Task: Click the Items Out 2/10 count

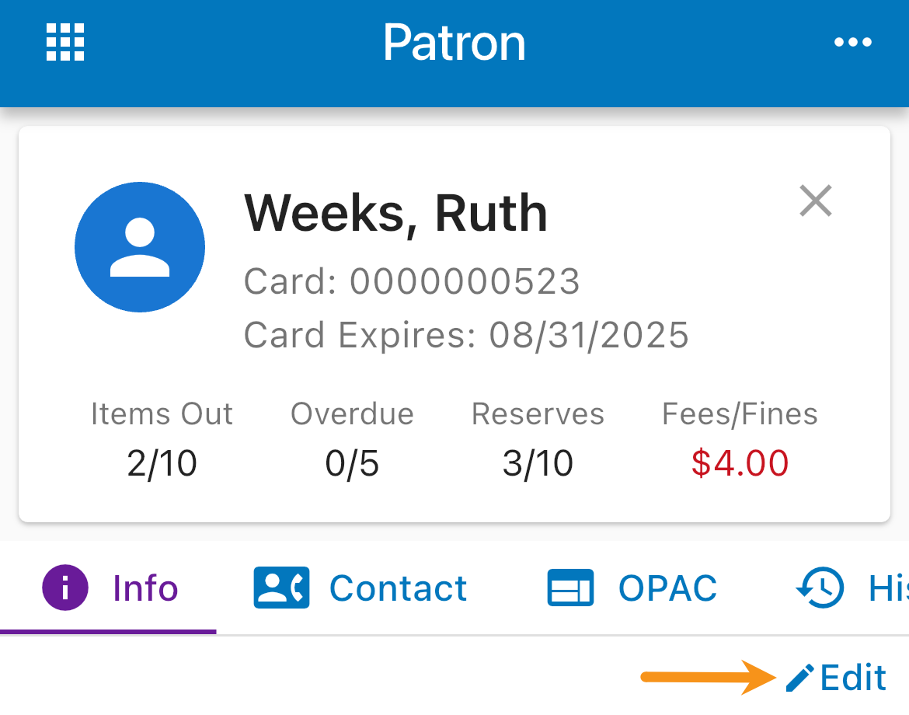Action: click(x=161, y=462)
